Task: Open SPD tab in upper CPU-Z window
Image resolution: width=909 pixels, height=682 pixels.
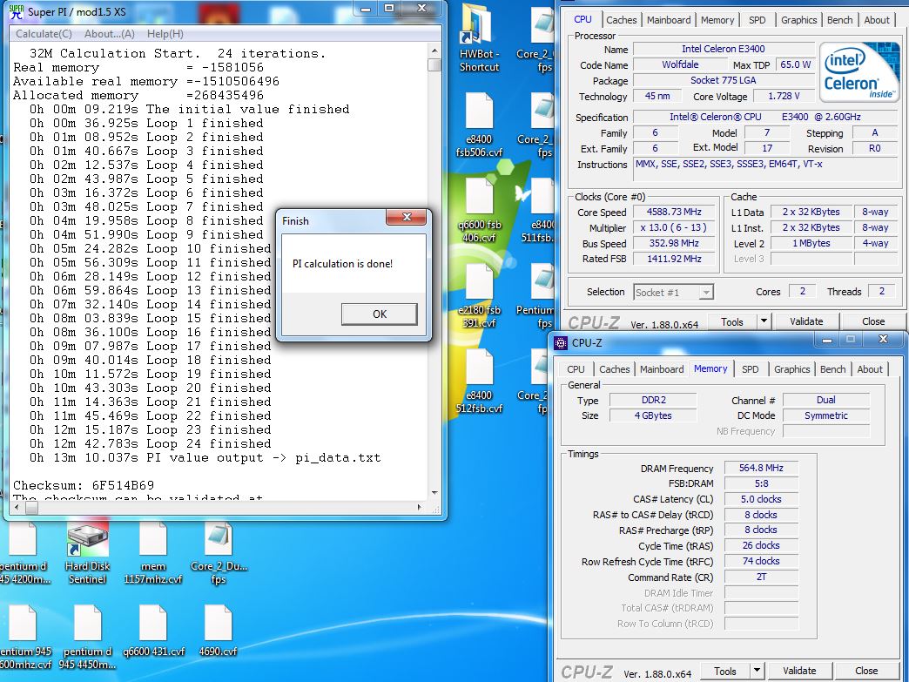Action: pyautogui.click(x=757, y=20)
